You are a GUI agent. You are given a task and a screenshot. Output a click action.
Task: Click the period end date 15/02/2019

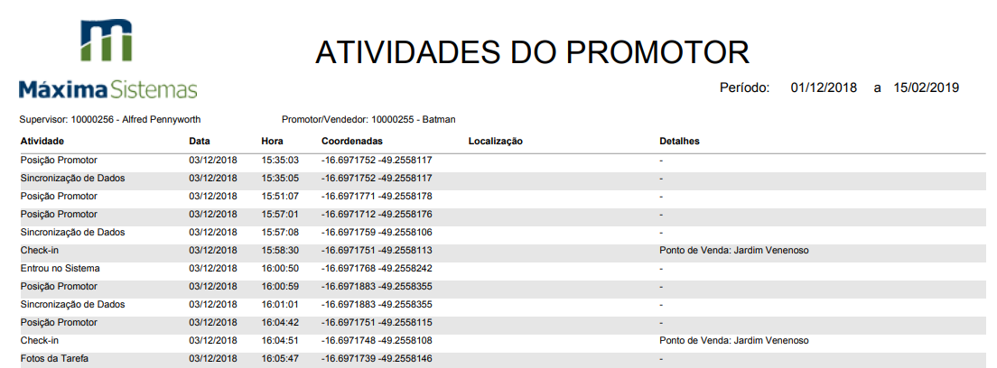tap(926, 88)
